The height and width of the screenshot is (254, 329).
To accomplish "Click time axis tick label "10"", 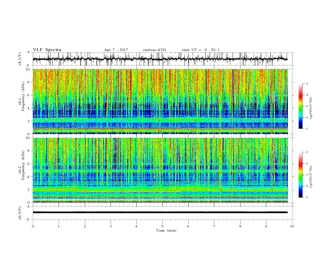I will pyautogui.click(x=292, y=226).
